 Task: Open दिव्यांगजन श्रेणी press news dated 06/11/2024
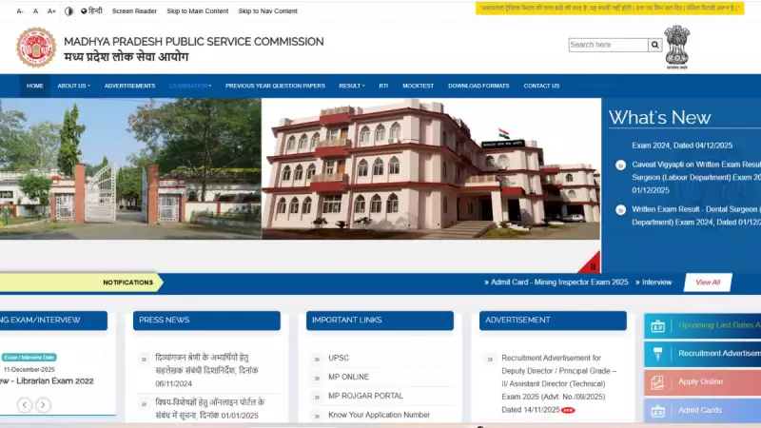pos(206,370)
